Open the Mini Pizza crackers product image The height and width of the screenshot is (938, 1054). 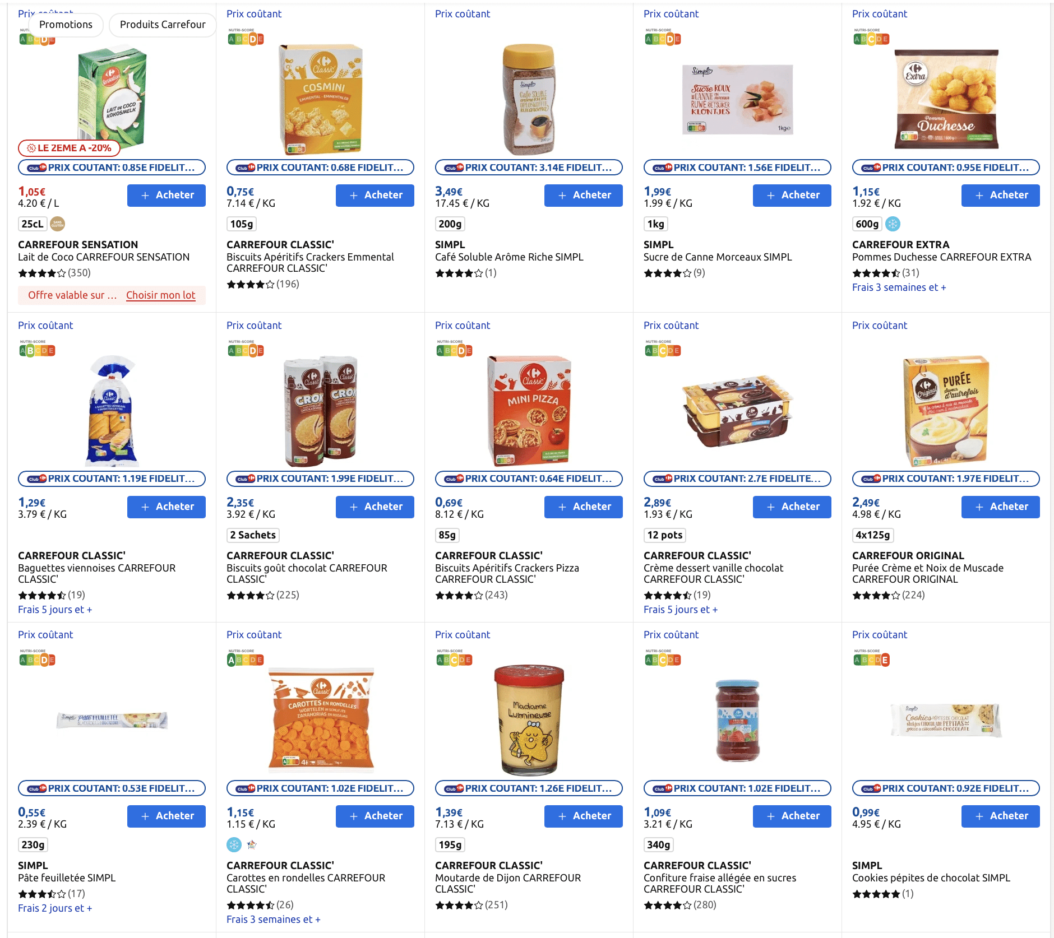(x=529, y=410)
